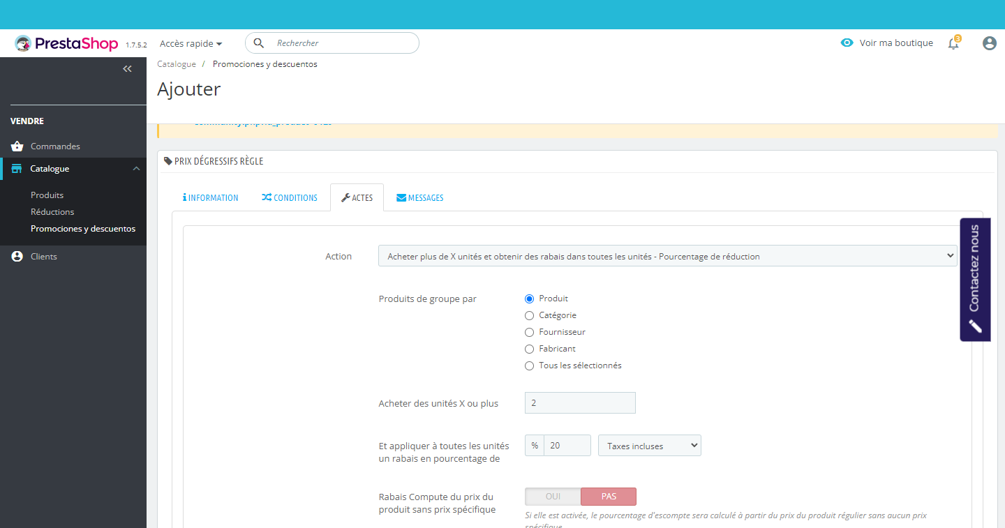Screen dimensions: 1005x528
Task: Switch the toggle to OUI
Action: click(553, 497)
